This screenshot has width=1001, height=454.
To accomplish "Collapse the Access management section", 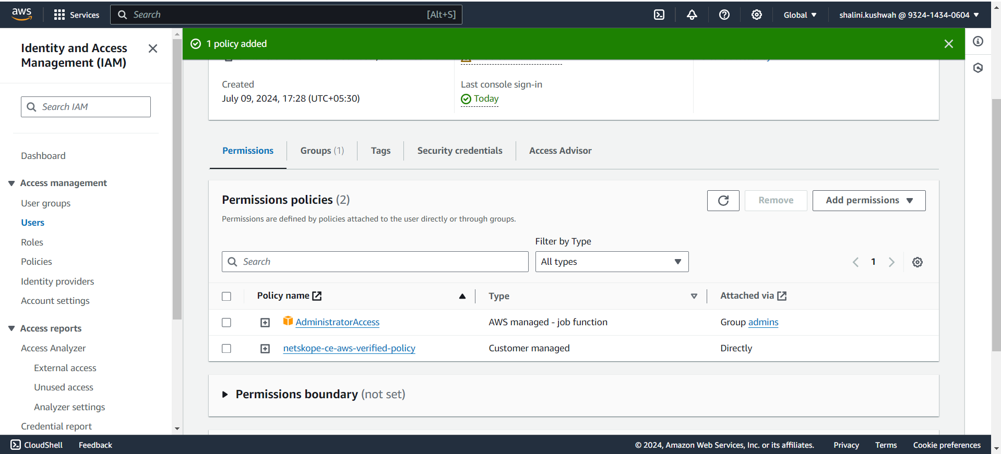I will point(11,183).
